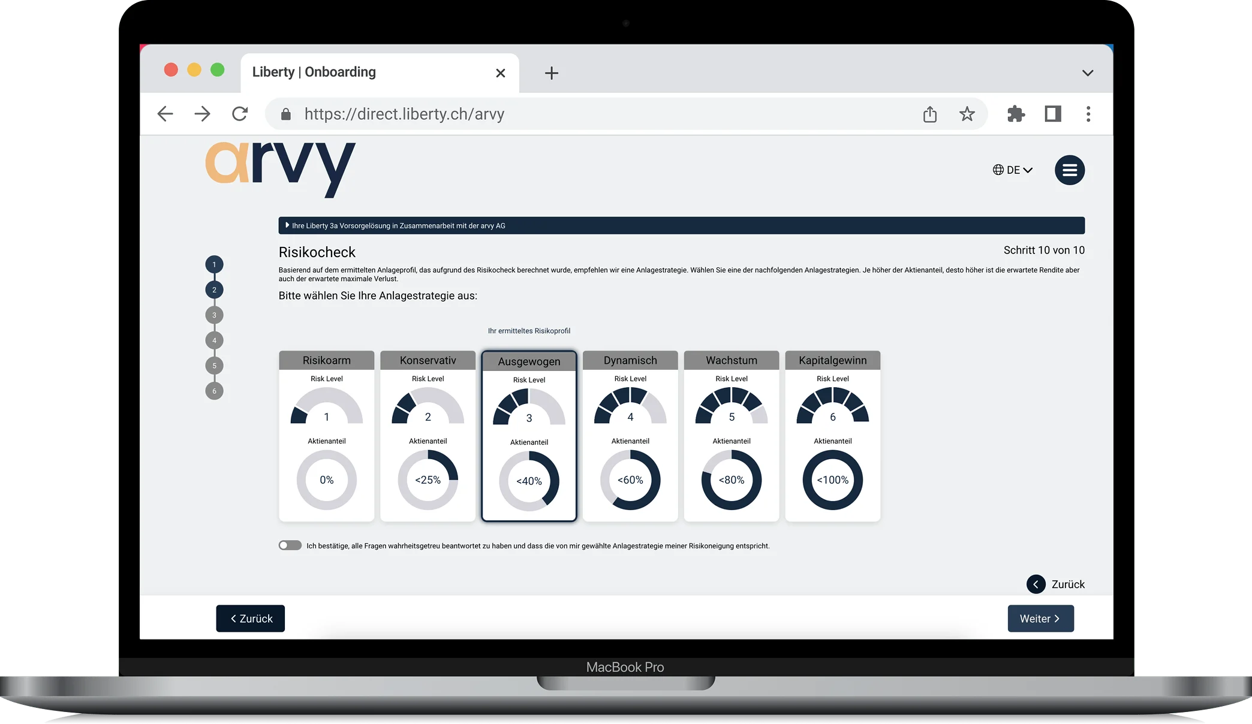Open a new browser tab
Screen dimensions: 1252x724
point(551,73)
